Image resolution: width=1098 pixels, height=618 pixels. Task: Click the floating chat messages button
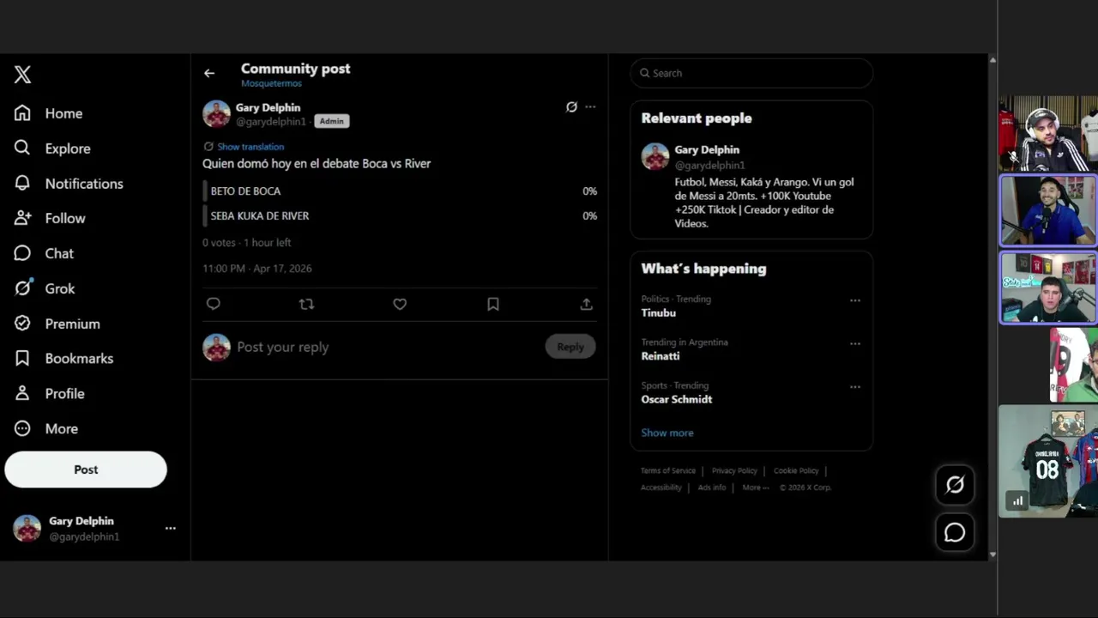[x=955, y=533]
